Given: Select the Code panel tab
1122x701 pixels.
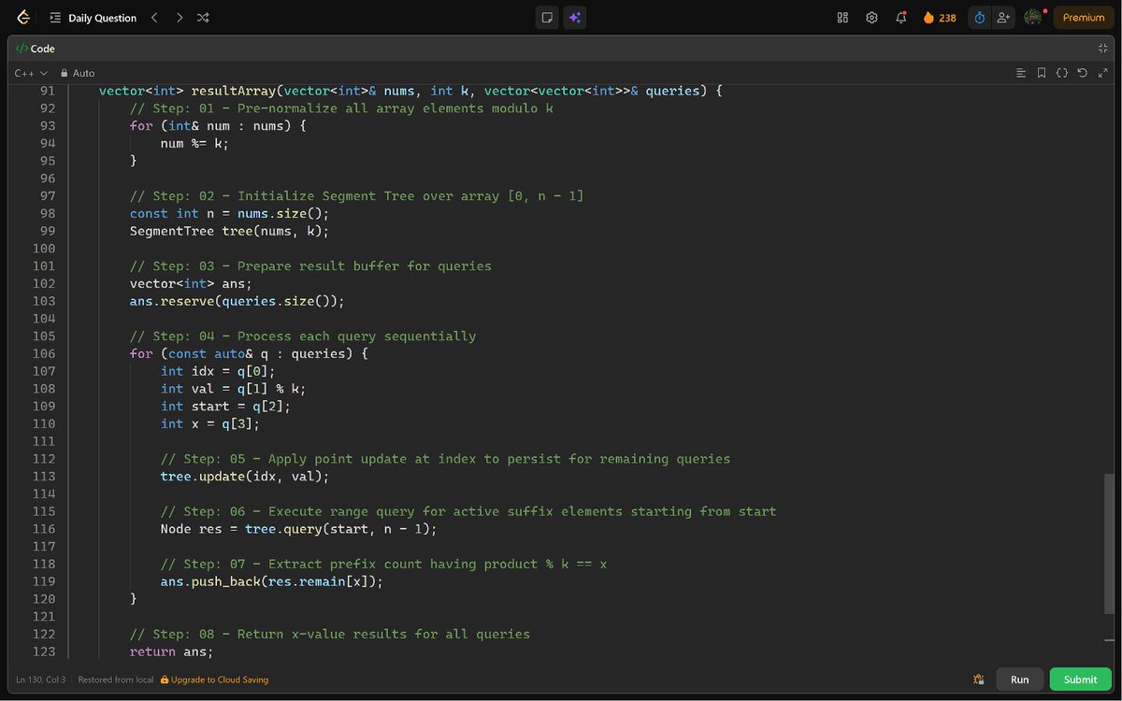Looking at the screenshot, I should point(36,49).
